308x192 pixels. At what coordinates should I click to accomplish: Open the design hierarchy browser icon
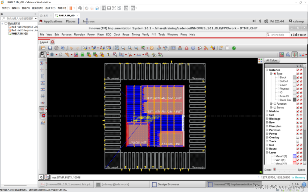(180, 48)
